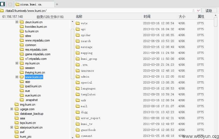The width and height of the screenshot is (219, 139).
Task: Select the app folder in tree
Action: point(28,82)
